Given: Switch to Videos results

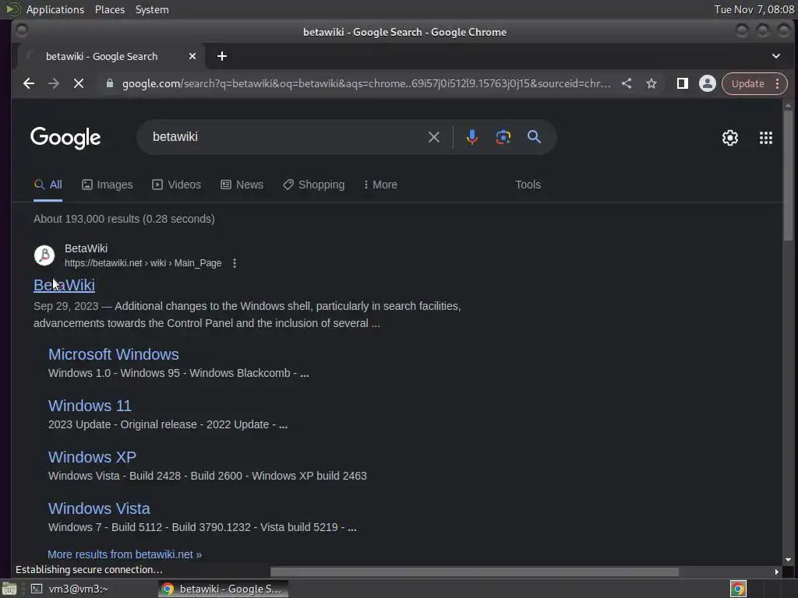Looking at the screenshot, I should [177, 185].
